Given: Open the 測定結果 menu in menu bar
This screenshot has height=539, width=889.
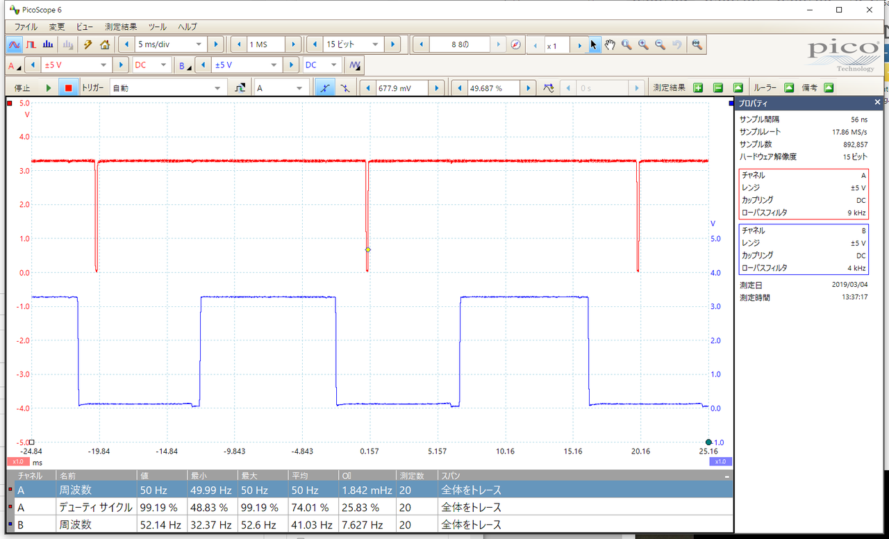Looking at the screenshot, I should (122, 27).
